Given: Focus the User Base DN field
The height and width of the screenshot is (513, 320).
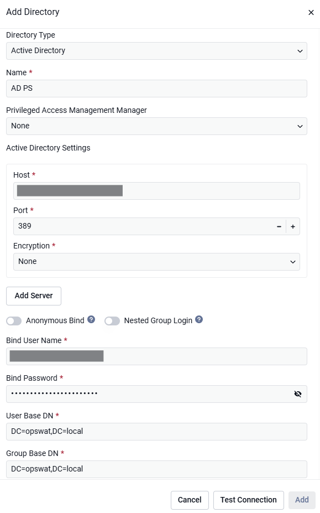Looking at the screenshot, I should click(x=156, y=432).
